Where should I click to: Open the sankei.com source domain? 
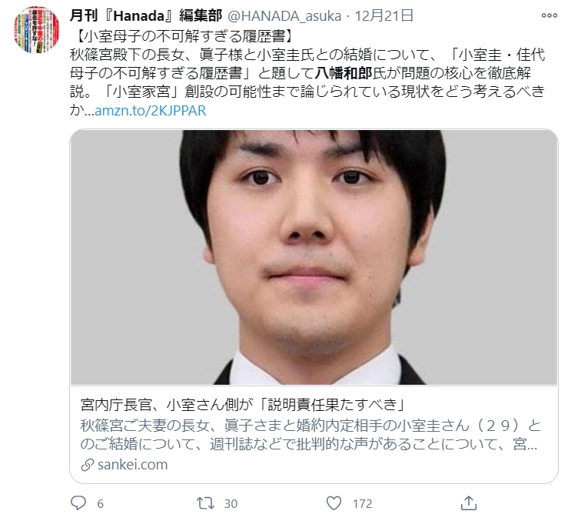pos(132,465)
